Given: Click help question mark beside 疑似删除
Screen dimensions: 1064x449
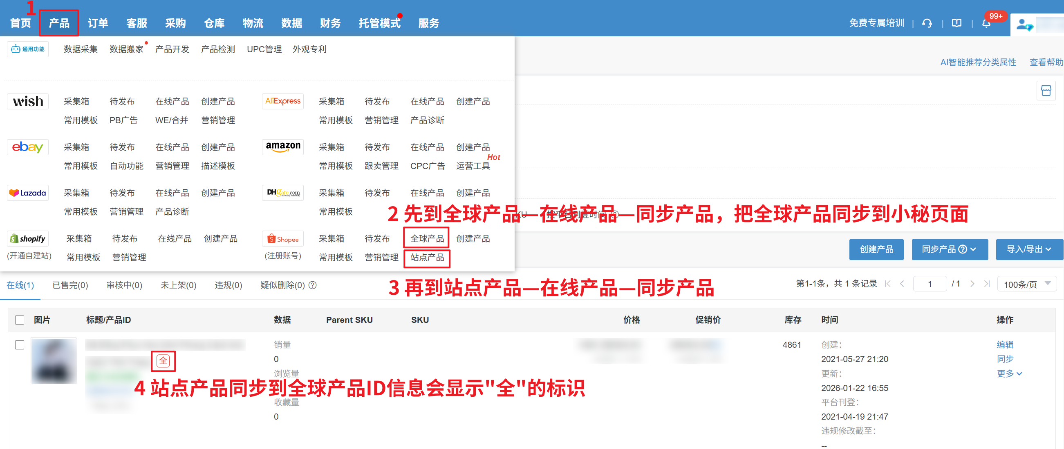Looking at the screenshot, I should coord(313,285).
